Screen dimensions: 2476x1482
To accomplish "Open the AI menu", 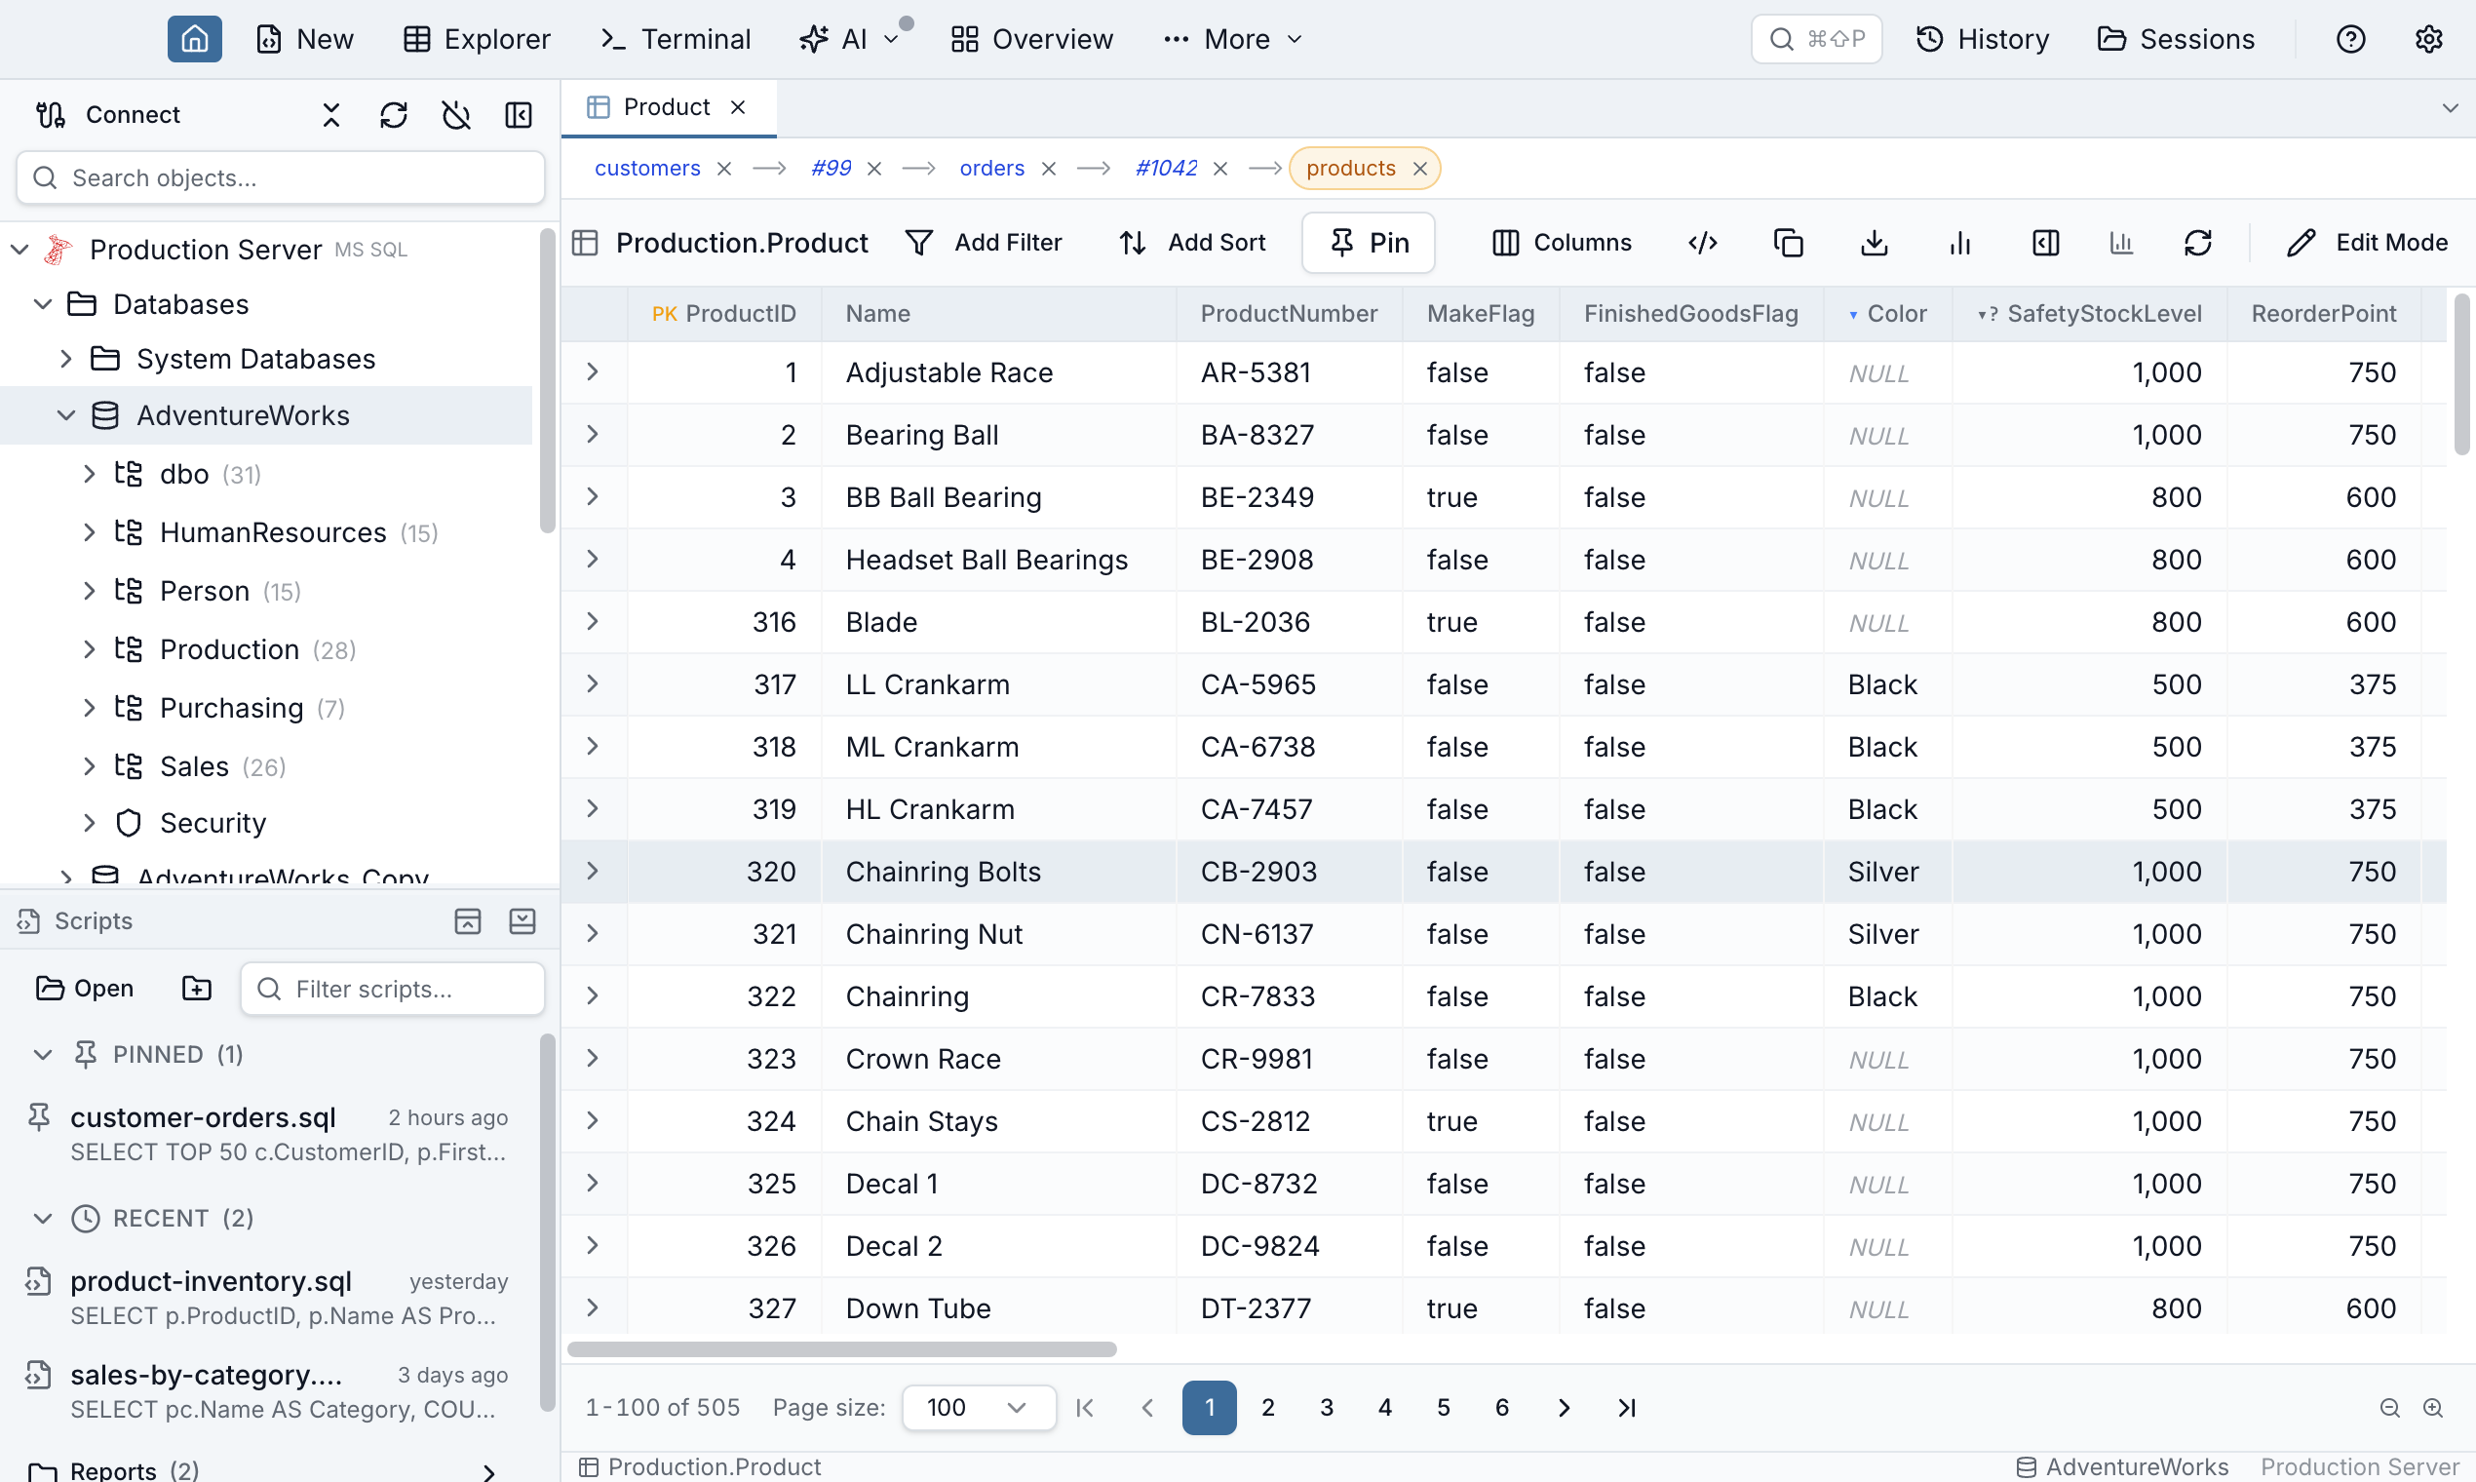I will point(850,39).
